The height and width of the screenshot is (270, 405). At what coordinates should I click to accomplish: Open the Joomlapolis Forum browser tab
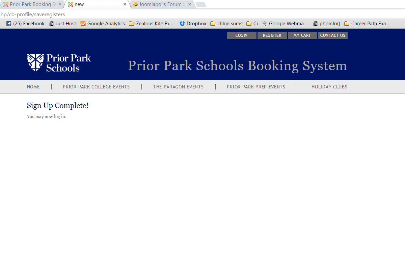(161, 4)
